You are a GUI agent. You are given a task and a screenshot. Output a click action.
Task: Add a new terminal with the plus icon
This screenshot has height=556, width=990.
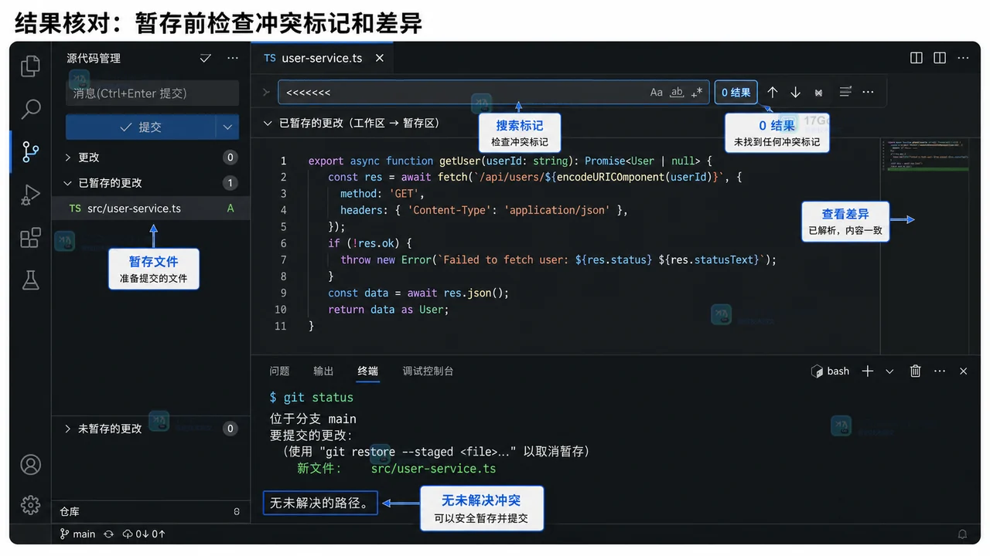click(x=868, y=371)
